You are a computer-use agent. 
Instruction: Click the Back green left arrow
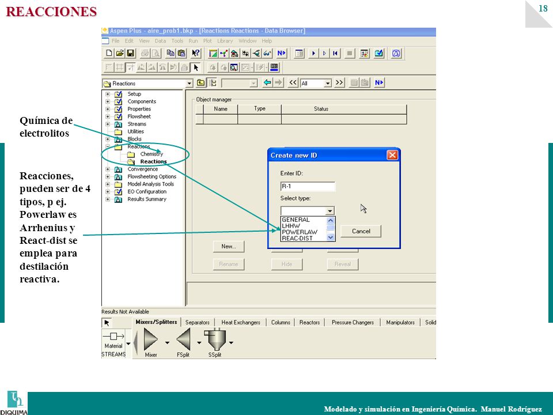pos(267,82)
